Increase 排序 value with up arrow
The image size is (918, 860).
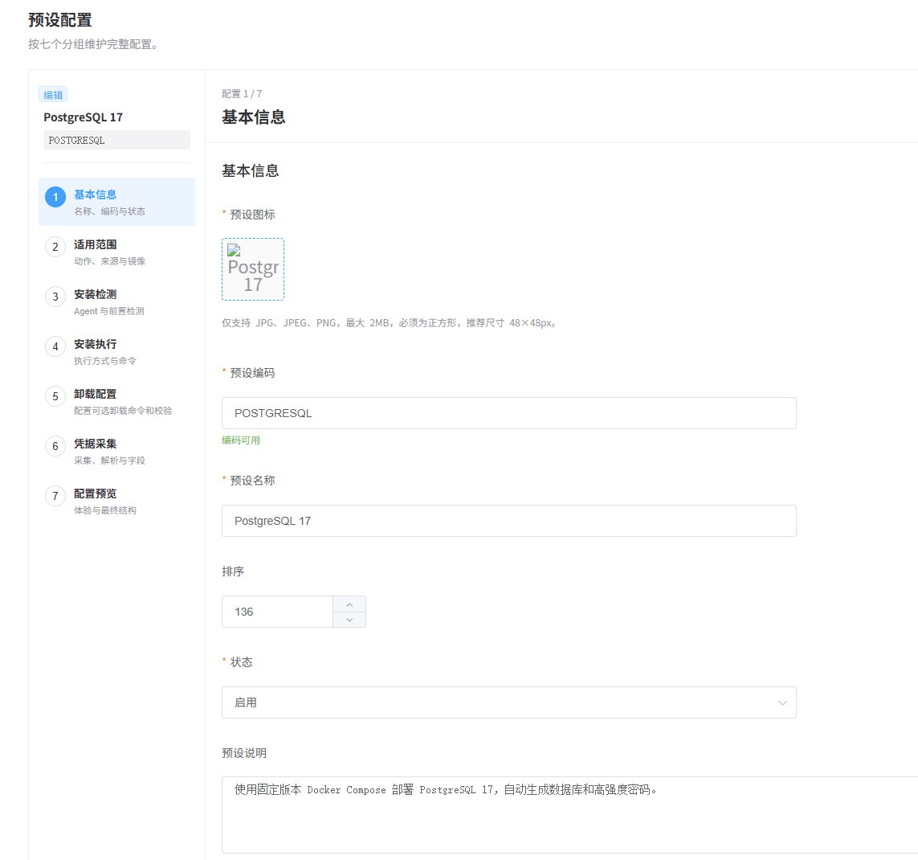[349, 604]
